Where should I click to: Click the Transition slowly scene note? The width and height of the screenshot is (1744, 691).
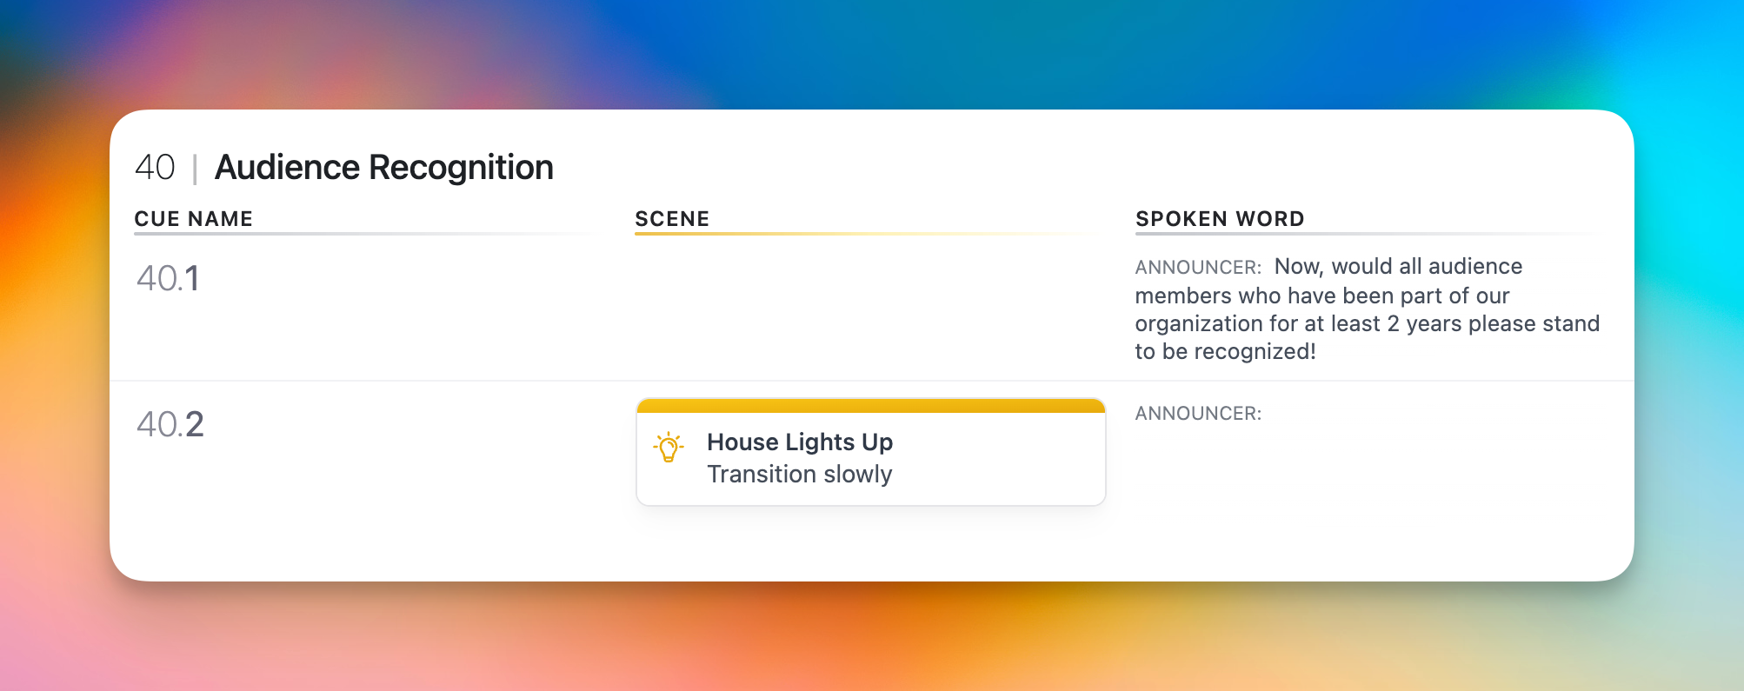(799, 475)
